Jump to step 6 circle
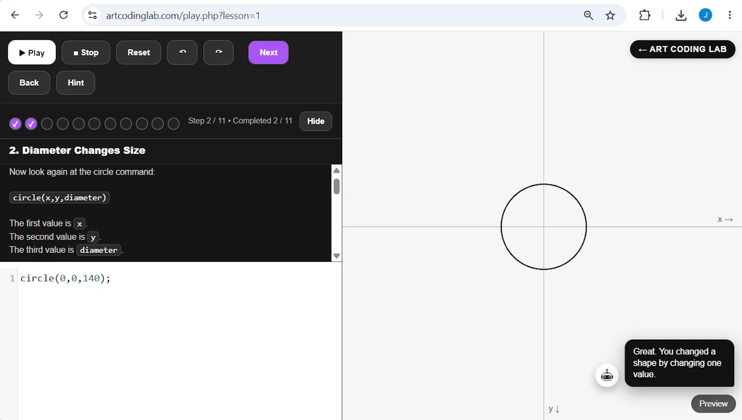This screenshot has width=742, height=420. click(x=94, y=124)
